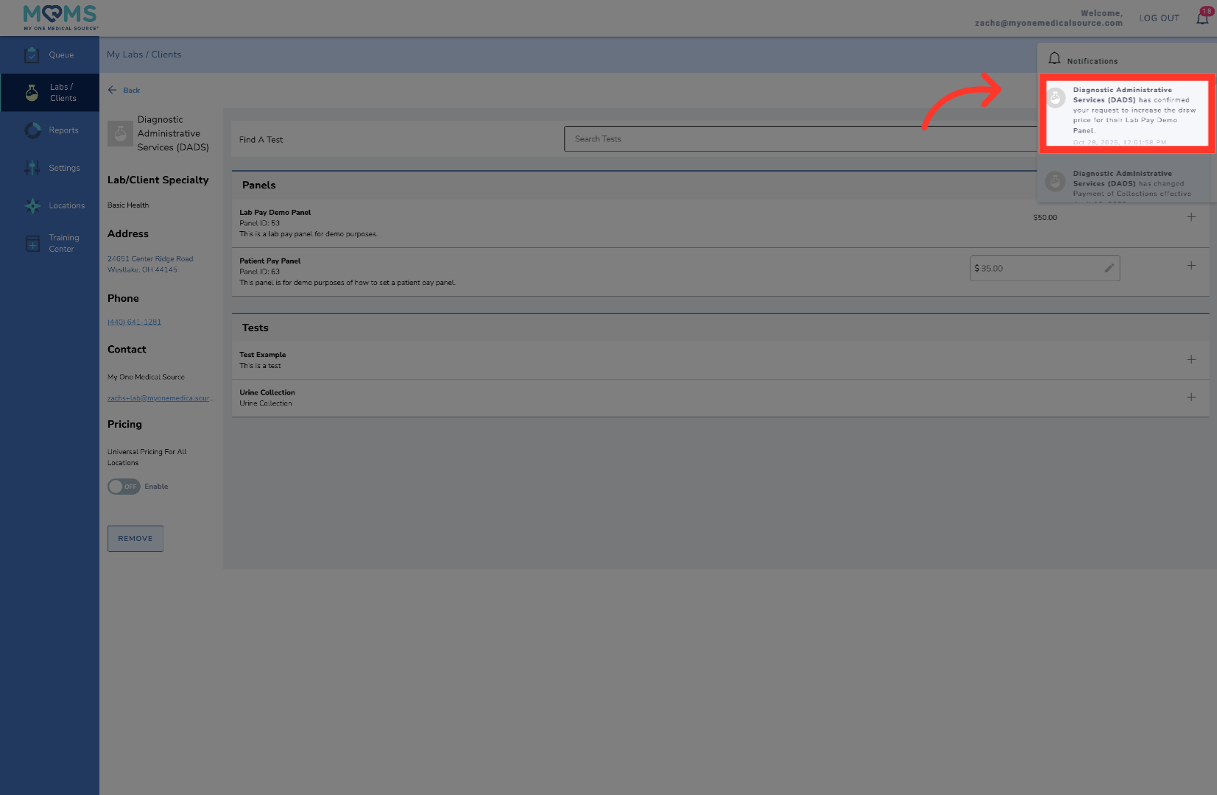Expand the Urine Collection test

pyautogui.click(x=1190, y=397)
